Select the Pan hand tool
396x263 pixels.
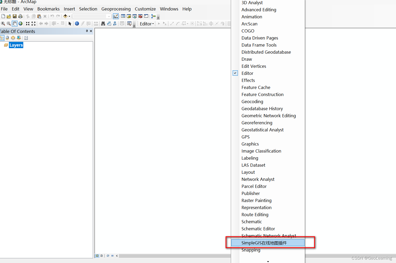pos(14,24)
